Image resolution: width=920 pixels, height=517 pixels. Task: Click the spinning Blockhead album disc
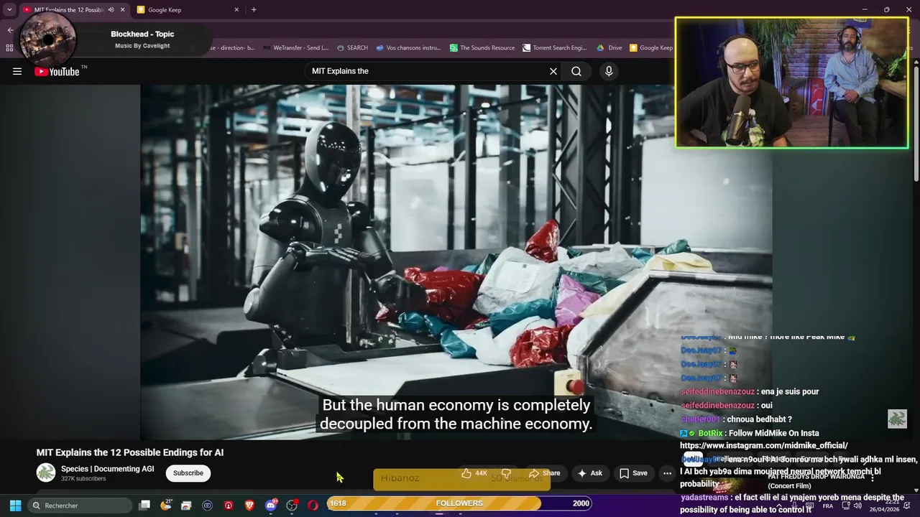click(47, 40)
